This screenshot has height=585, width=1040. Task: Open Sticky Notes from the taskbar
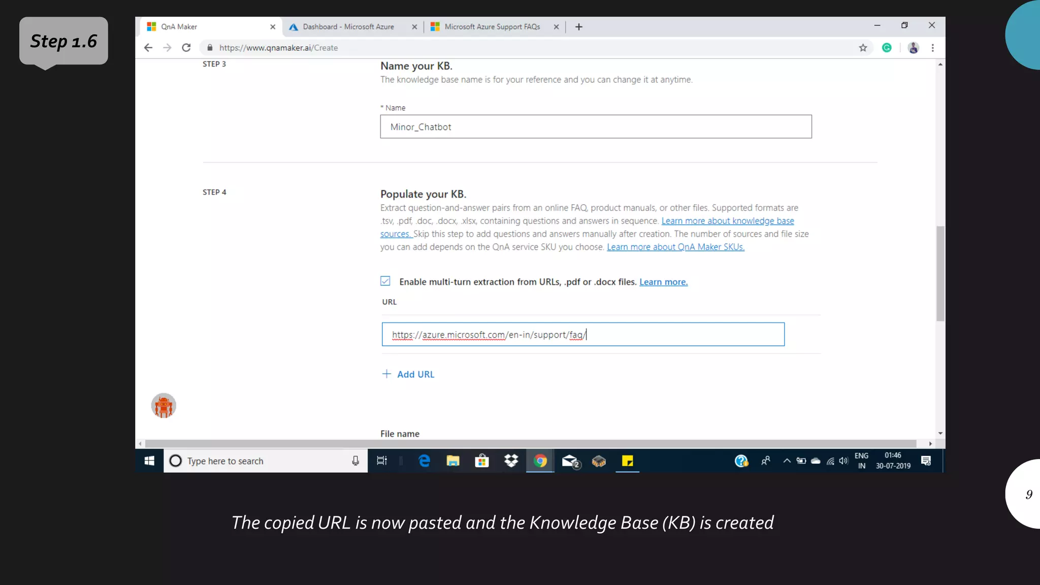coord(628,461)
